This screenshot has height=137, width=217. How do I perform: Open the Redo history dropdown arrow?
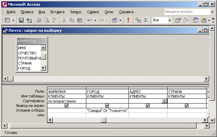pos(107,20)
